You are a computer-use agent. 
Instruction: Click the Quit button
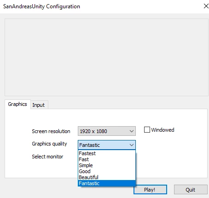coord(191,190)
